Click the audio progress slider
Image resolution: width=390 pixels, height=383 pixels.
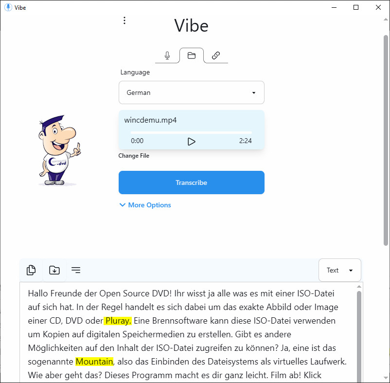(x=192, y=132)
